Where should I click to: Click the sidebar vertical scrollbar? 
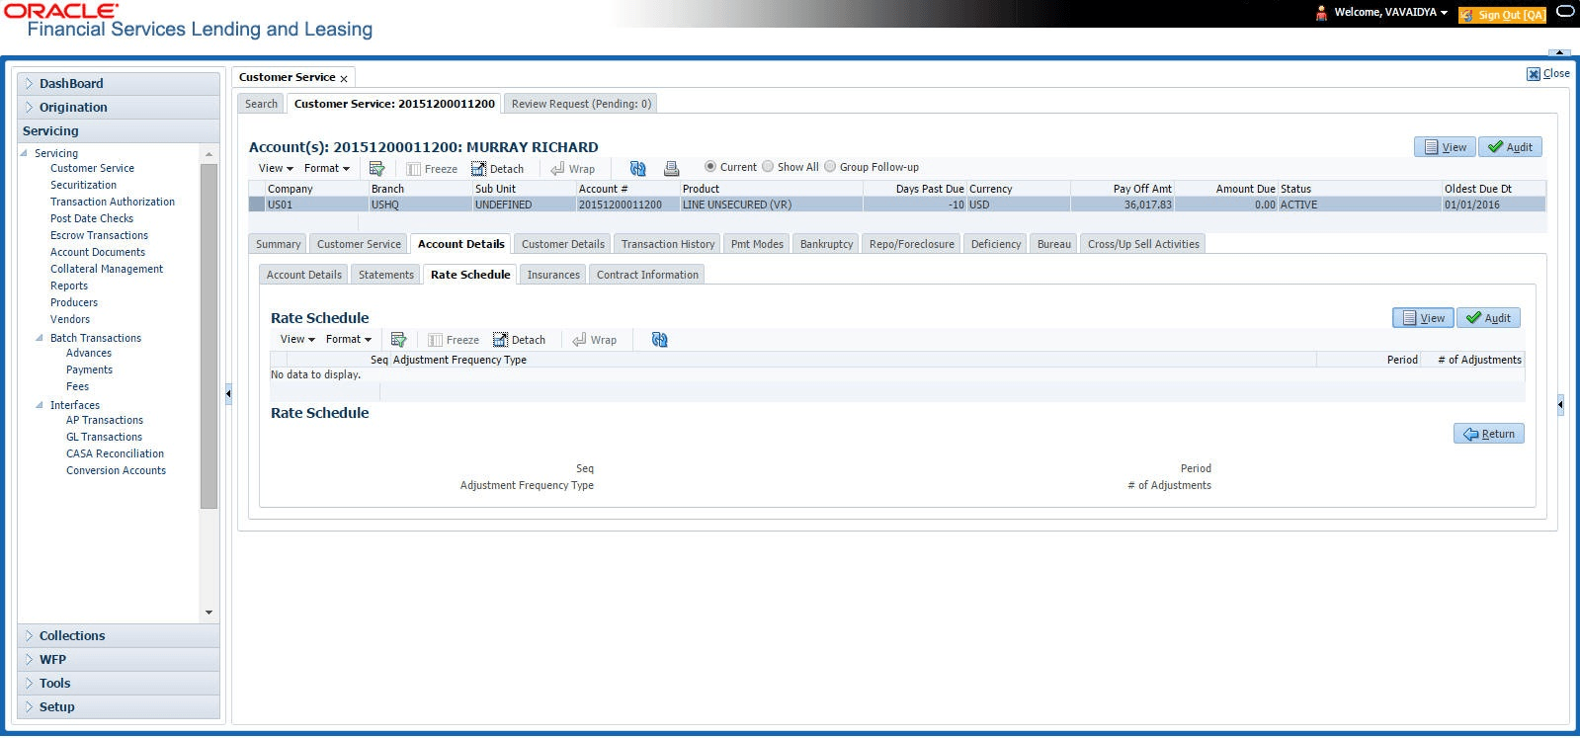pyautogui.click(x=208, y=336)
